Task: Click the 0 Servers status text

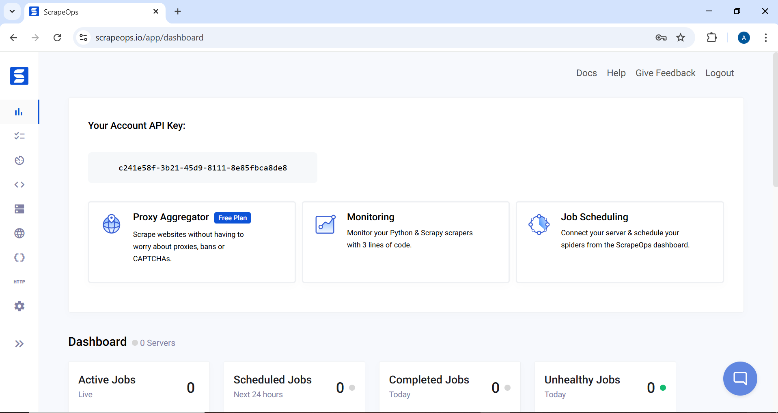Action: [157, 343]
